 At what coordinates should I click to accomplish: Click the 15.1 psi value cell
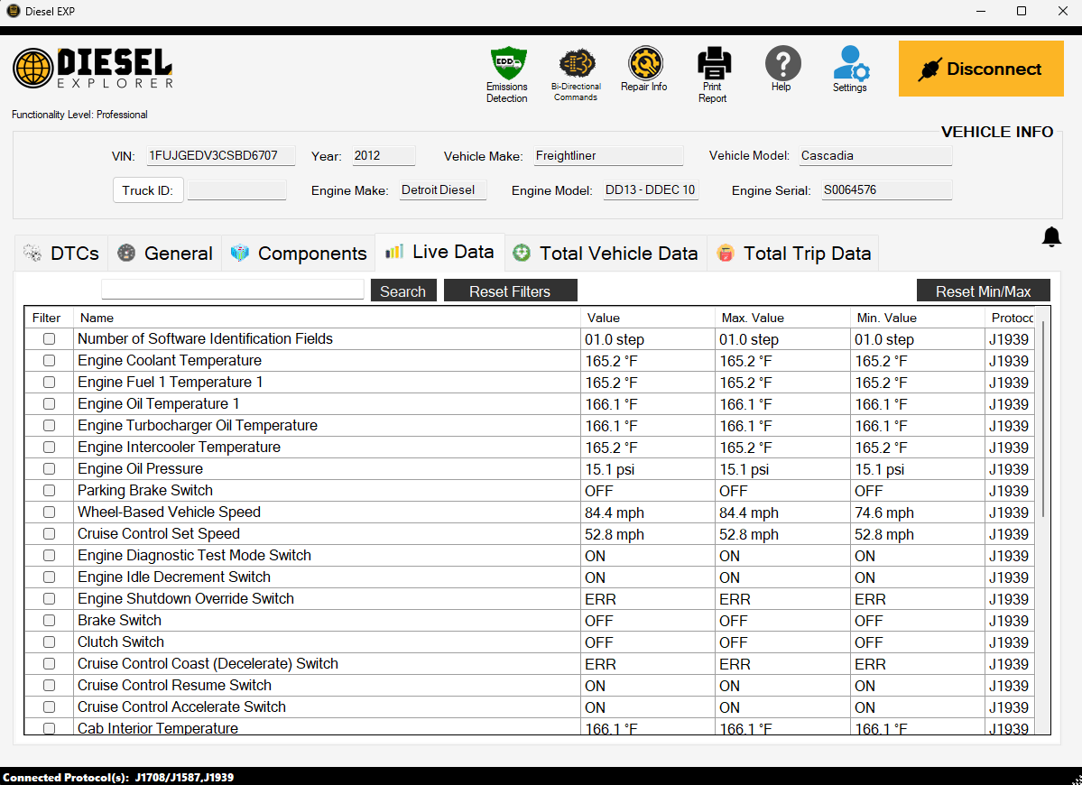coord(648,469)
